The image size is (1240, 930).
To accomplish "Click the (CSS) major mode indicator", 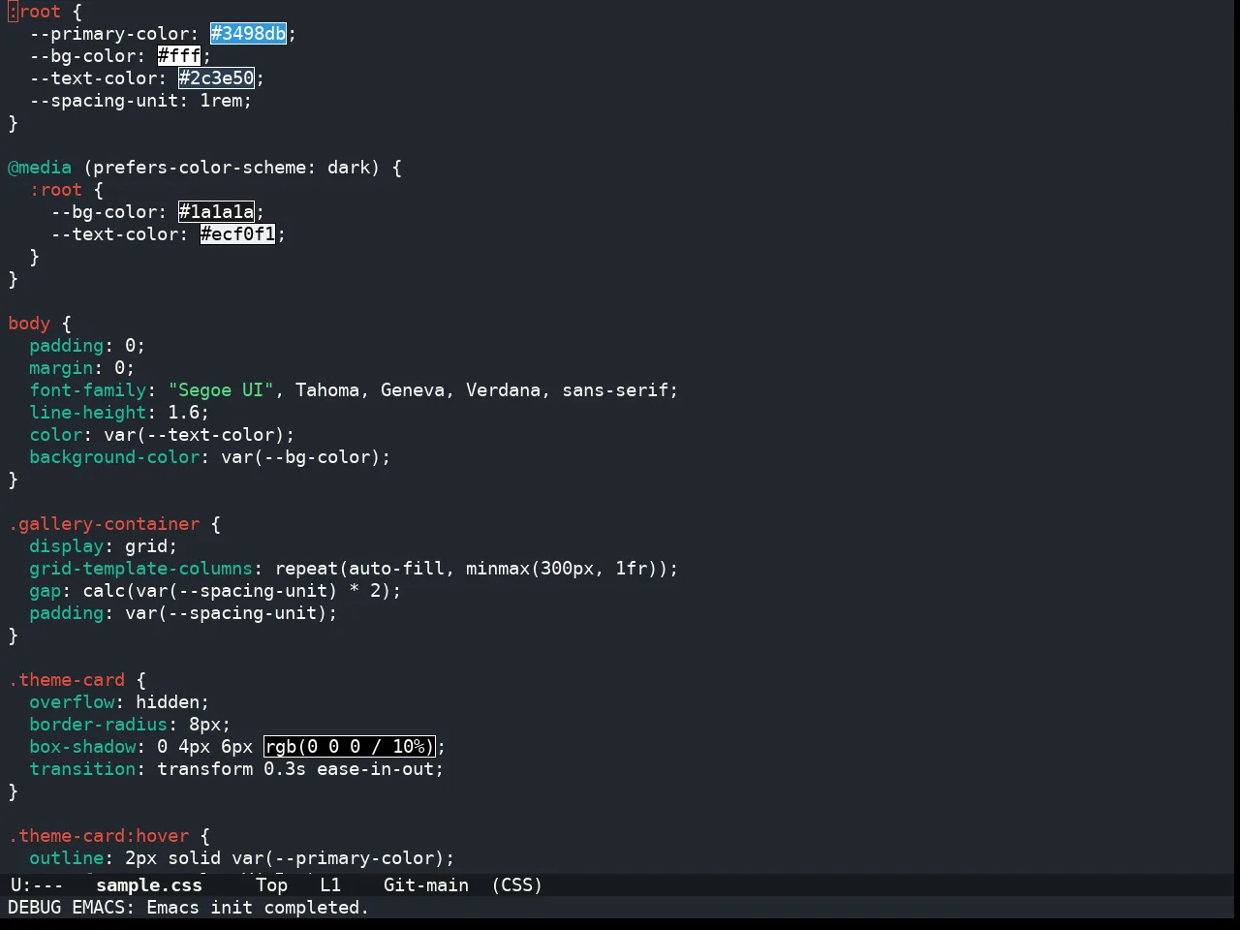I will pos(517,885).
